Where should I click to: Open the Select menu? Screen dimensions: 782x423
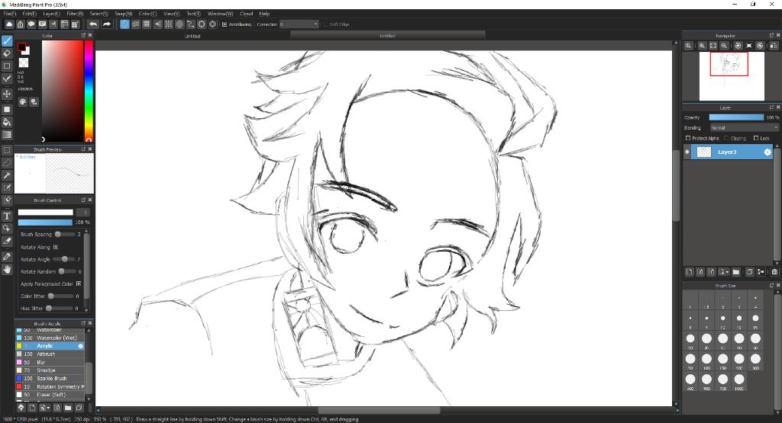point(99,14)
